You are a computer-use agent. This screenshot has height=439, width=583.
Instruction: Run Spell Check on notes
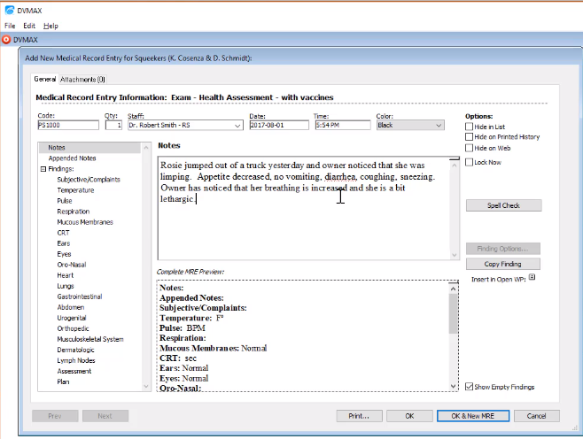point(503,205)
